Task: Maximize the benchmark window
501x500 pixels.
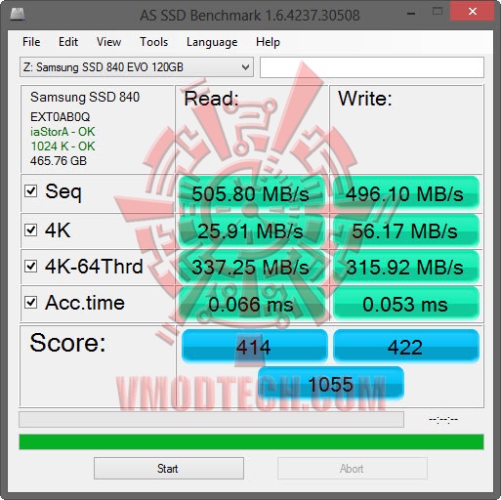Action: point(438,12)
